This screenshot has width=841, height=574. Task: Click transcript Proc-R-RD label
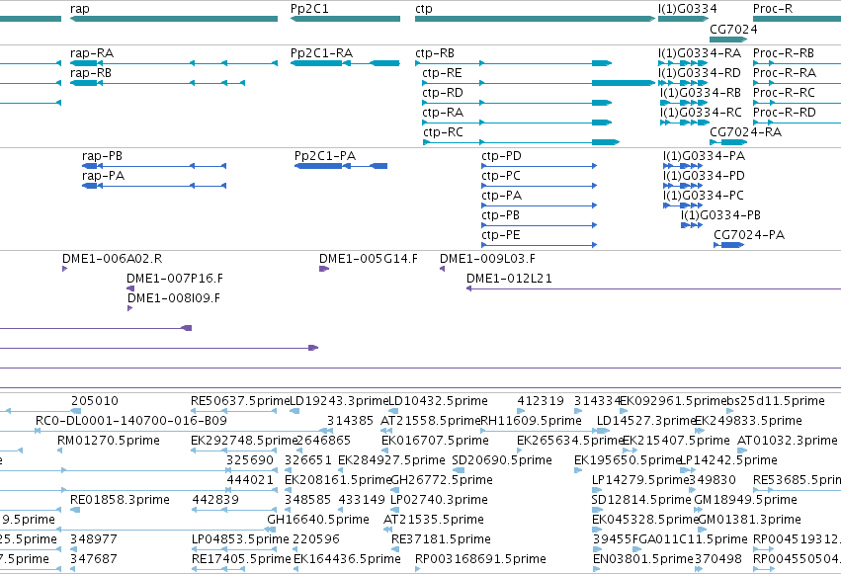click(785, 113)
